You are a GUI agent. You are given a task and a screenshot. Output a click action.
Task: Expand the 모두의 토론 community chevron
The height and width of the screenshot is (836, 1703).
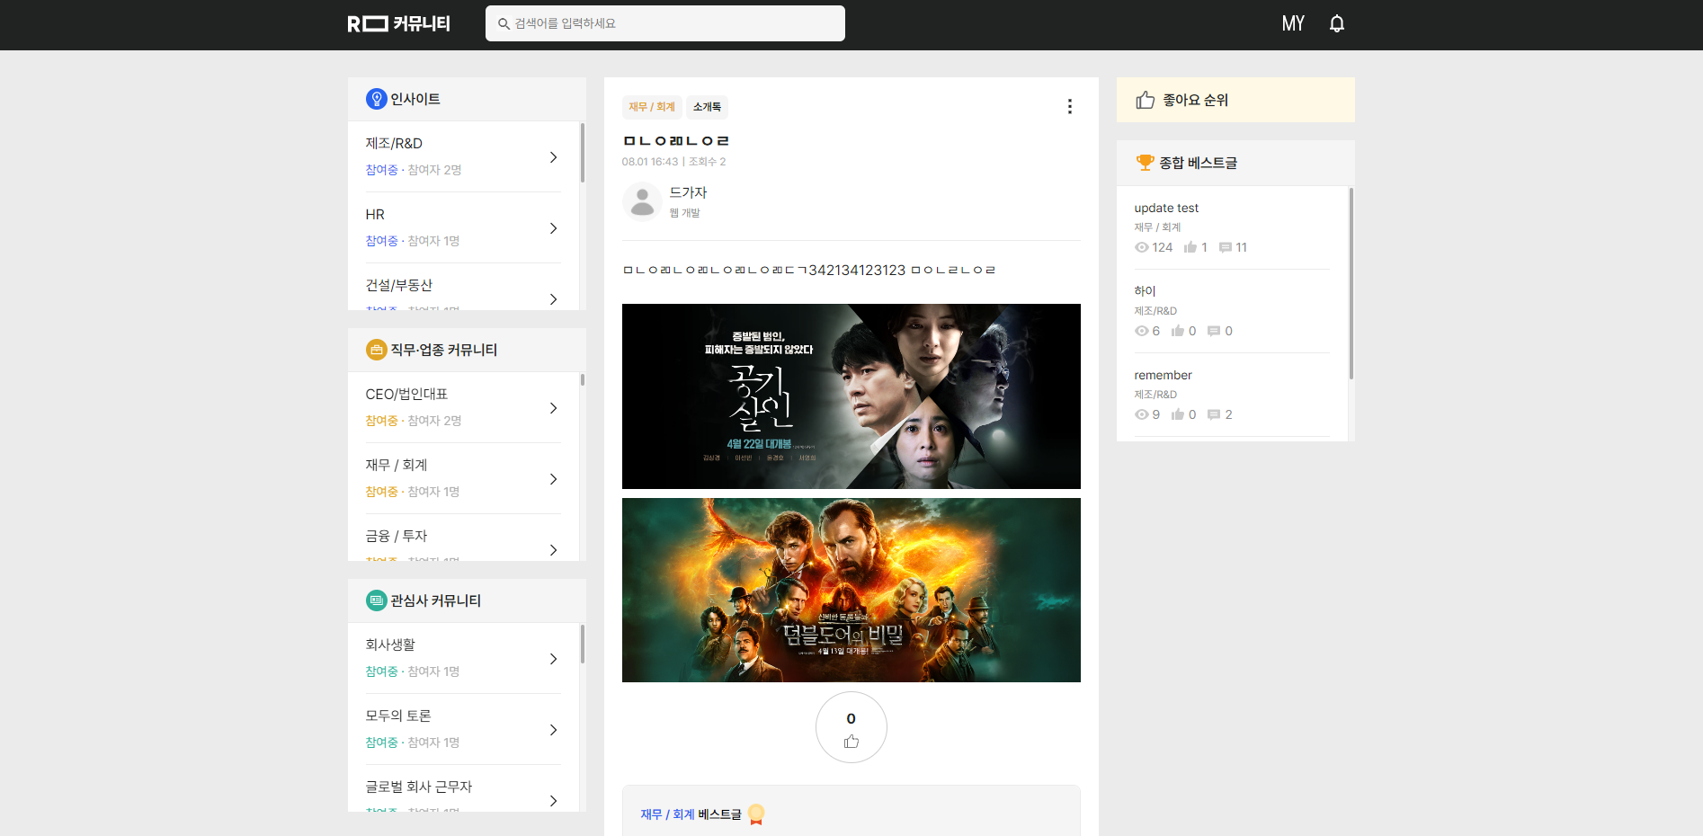[553, 730]
